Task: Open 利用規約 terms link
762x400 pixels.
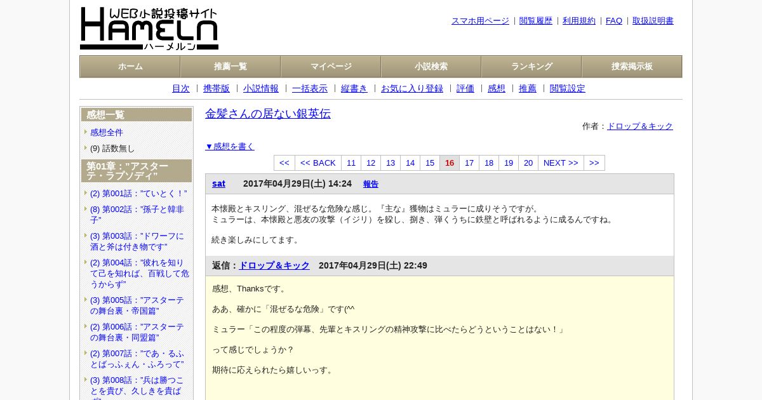Action: coord(579,21)
